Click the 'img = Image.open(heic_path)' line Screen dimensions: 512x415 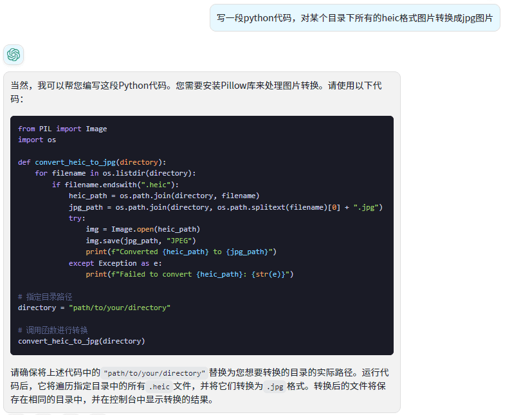(143, 229)
